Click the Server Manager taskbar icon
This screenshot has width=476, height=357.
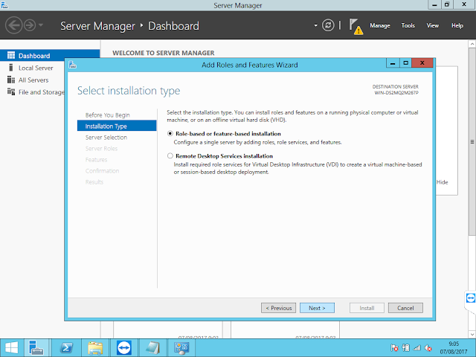click(x=36, y=348)
